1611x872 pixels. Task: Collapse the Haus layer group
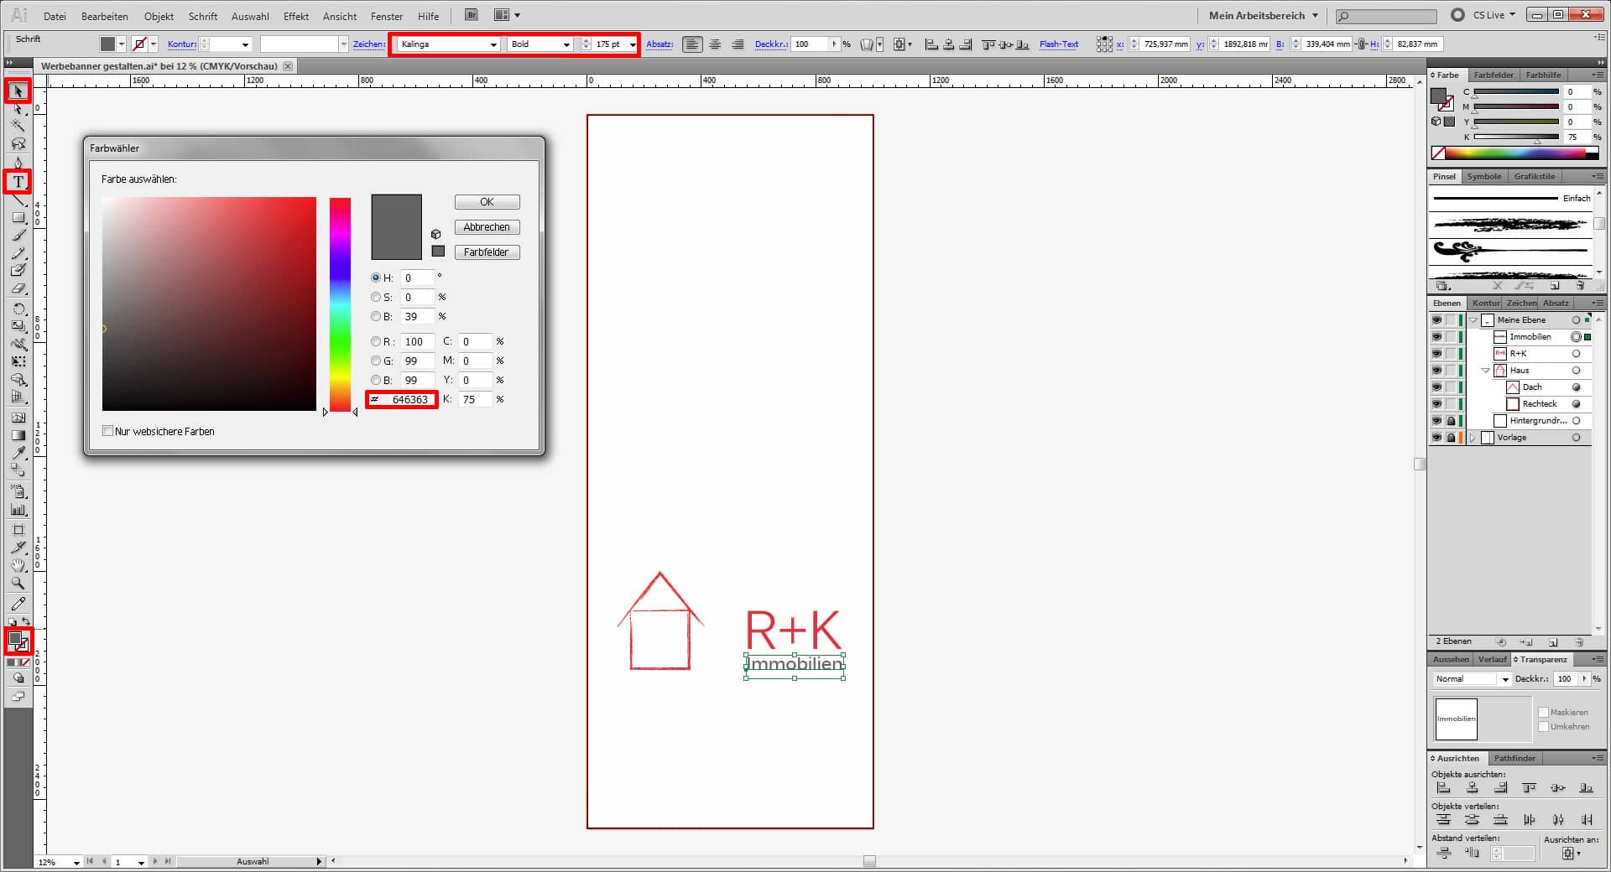(x=1485, y=371)
